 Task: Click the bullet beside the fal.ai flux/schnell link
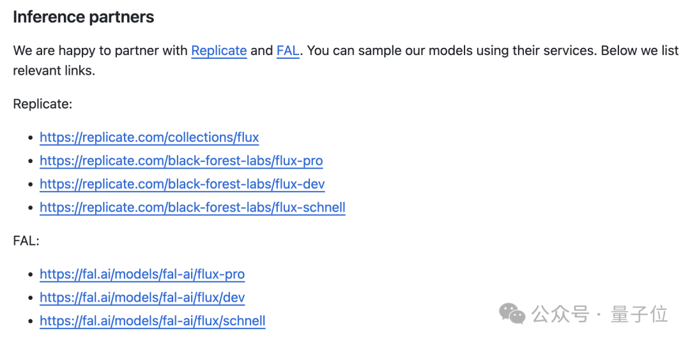tap(31, 321)
